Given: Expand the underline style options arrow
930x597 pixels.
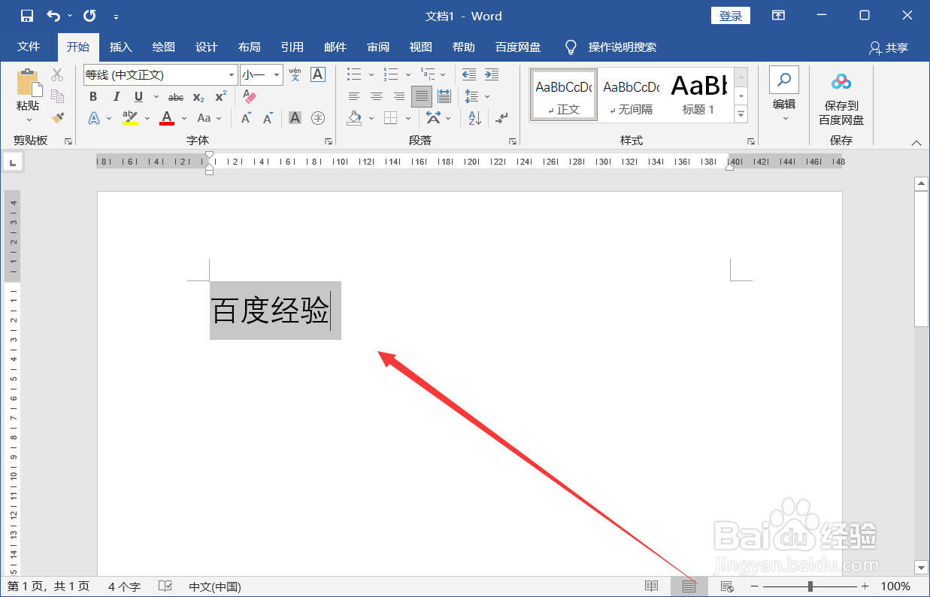Looking at the screenshot, I should 156,96.
